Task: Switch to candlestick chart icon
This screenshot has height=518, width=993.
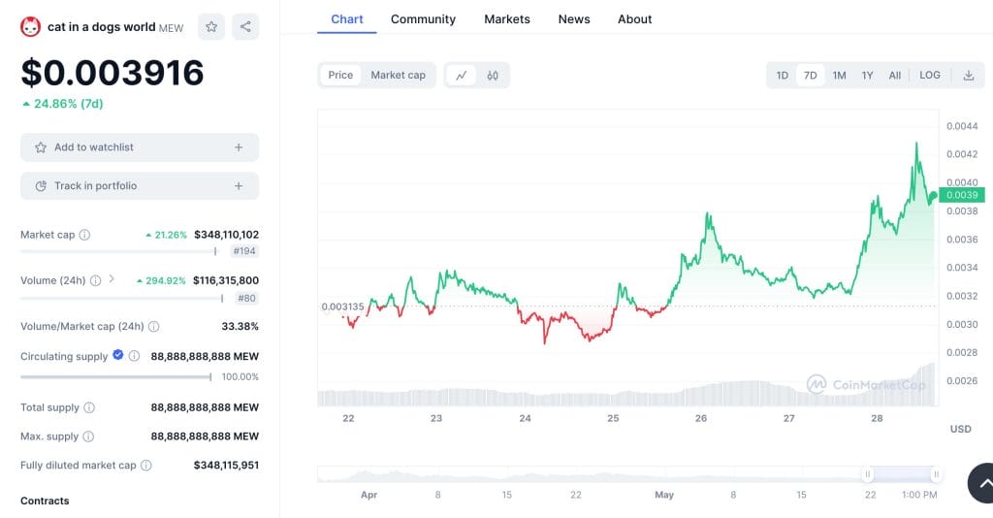Action: (x=493, y=75)
